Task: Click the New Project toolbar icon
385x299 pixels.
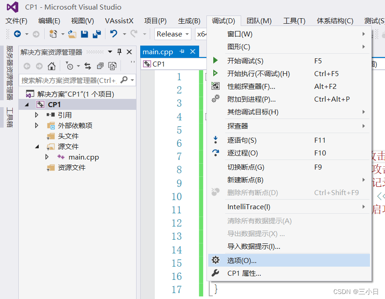Action: click(x=53, y=33)
